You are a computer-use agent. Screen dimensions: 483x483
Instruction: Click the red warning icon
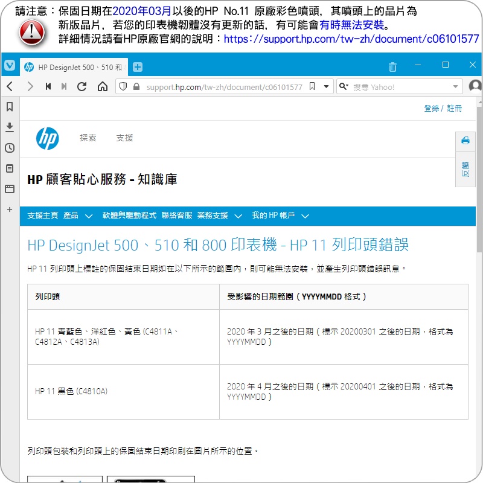coord(32,33)
